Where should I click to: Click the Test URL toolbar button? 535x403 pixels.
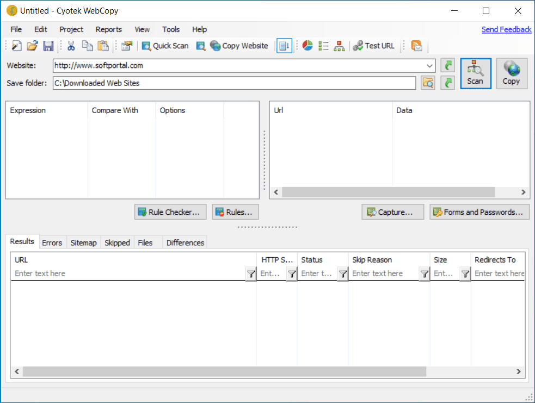click(x=374, y=46)
